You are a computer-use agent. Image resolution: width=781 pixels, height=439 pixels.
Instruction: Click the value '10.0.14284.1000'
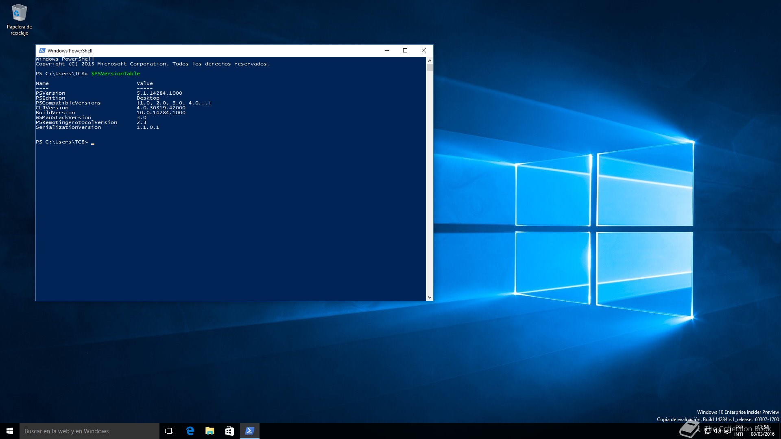pyautogui.click(x=161, y=113)
